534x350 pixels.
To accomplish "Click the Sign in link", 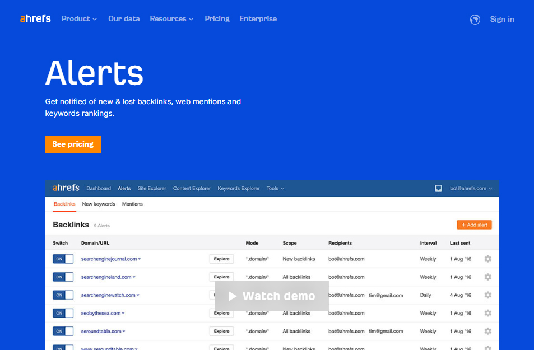I will (x=502, y=20).
